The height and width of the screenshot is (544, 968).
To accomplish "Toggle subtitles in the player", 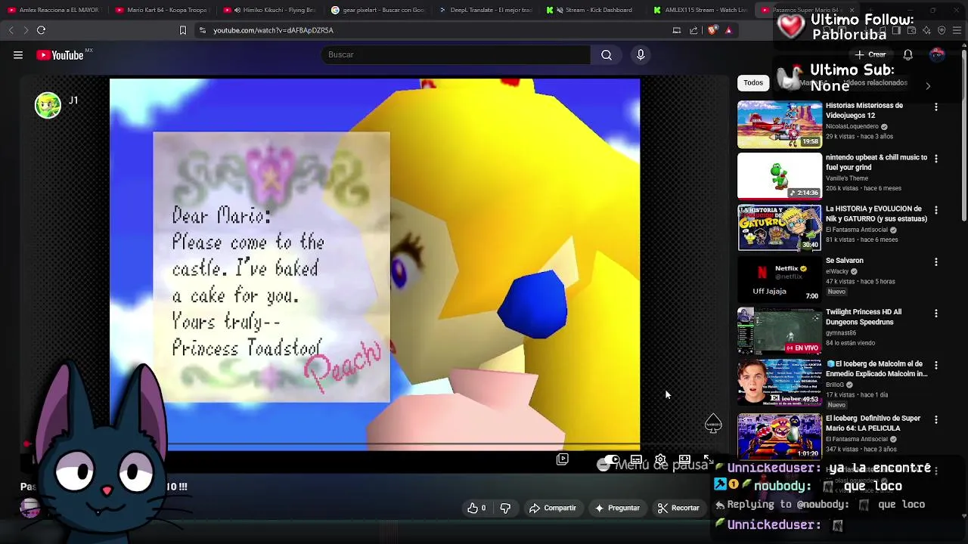I will click(x=636, y=459).
